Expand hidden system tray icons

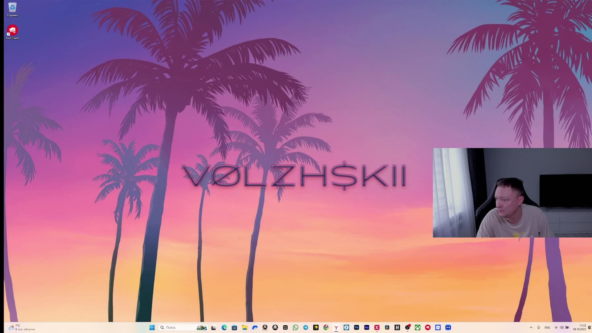coord(532,327)
